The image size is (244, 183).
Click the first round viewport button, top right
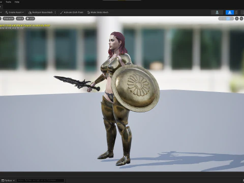pos(237,19)
